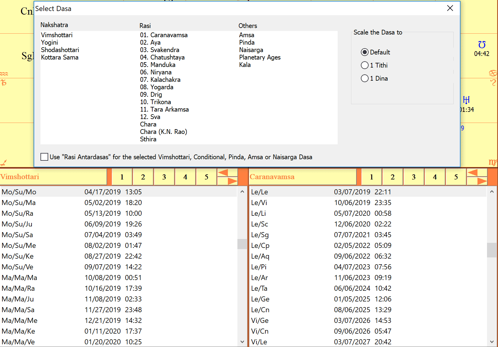Switch Caranavamsa panel to level 2

point(392,177)
